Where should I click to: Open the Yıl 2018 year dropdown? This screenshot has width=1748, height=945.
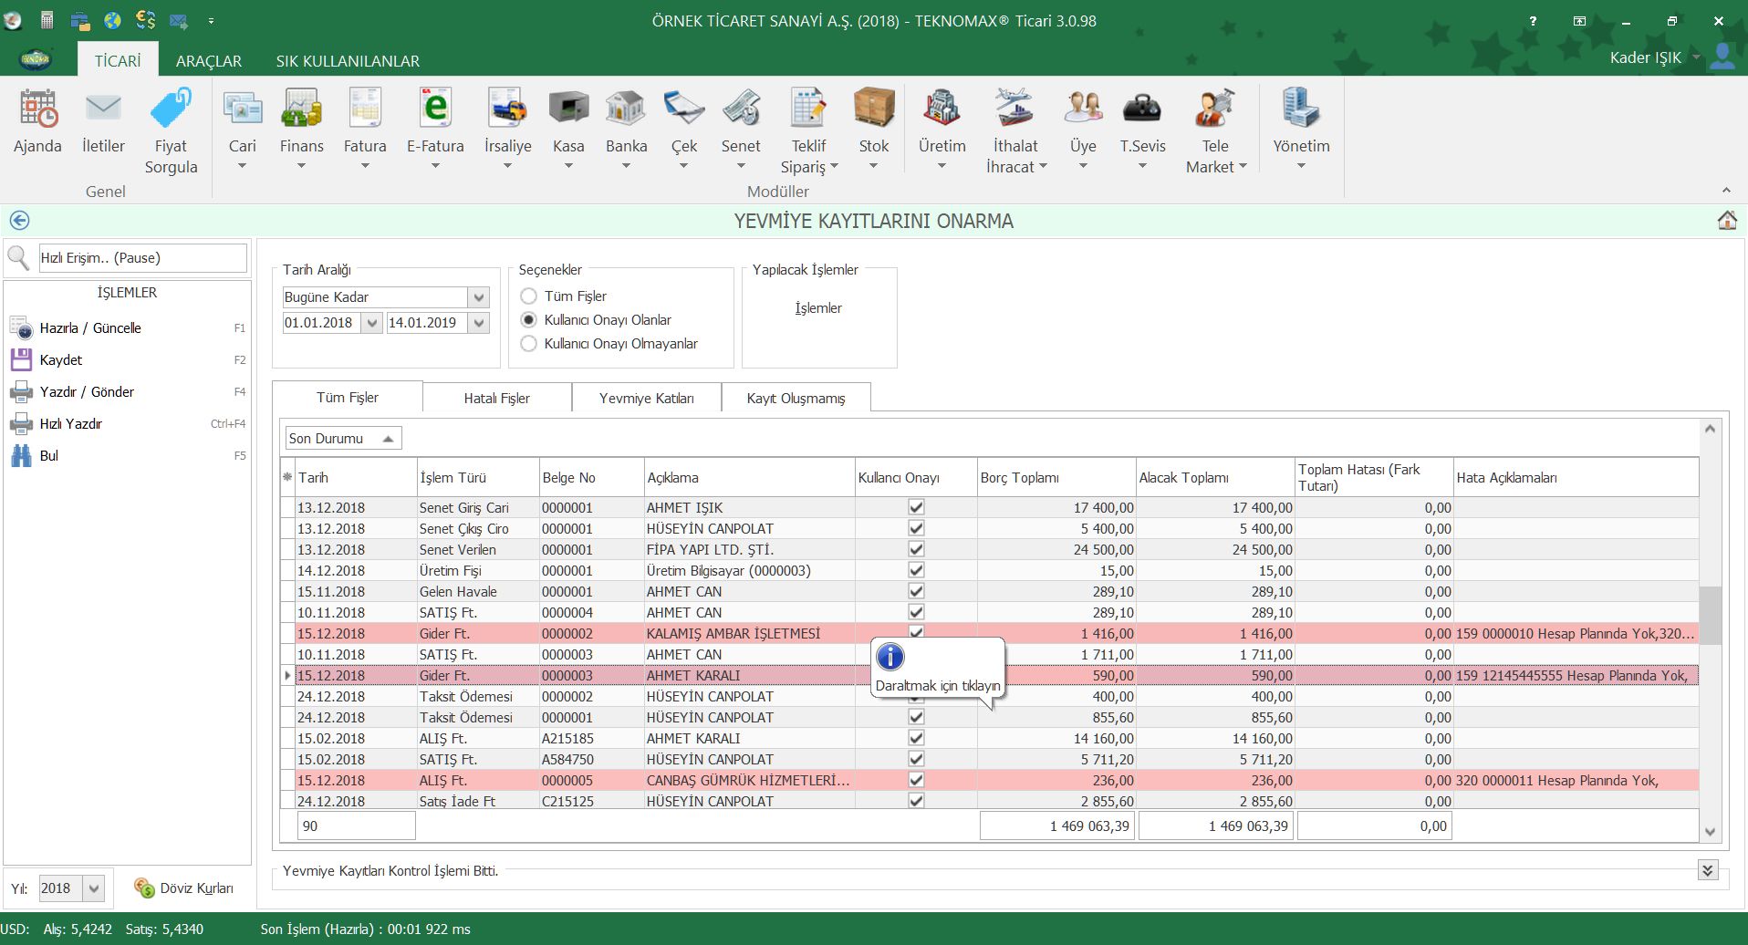click(x=94, y=888)
